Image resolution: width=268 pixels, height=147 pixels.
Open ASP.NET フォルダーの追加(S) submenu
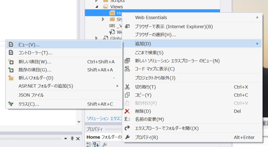[x=64, y=86]
